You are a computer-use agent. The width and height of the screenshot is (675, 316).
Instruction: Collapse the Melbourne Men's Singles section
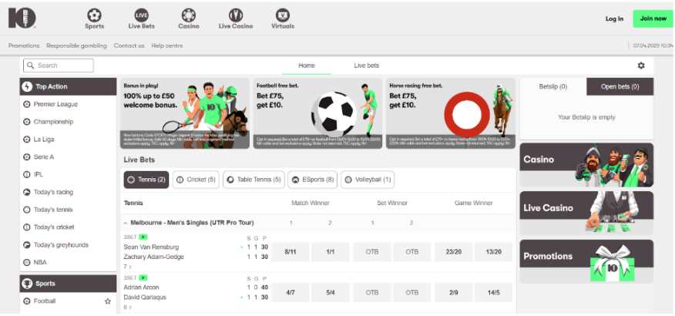pos(126,223)
